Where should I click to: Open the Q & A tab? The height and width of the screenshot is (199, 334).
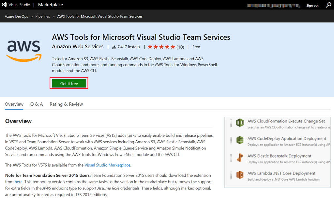coord(37,104)
